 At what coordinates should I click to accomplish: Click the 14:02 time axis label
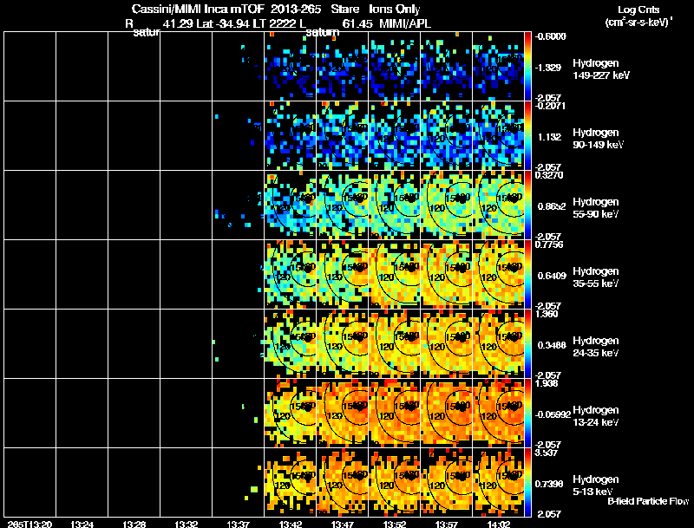tap(498, 525)
